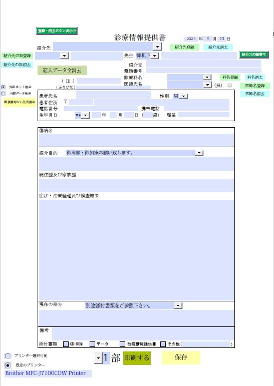Screen dimensions: 274x386
Task: Click the 紹介先の科消去 button
Action: [17, 65]
